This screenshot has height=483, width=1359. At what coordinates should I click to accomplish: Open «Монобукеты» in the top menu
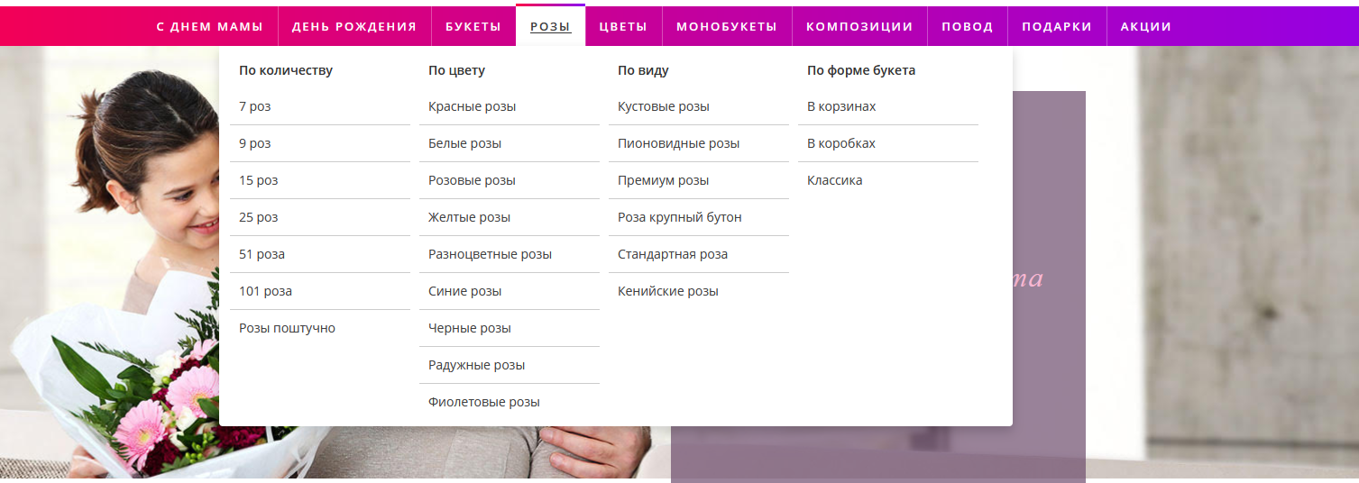tap(727, 27)
